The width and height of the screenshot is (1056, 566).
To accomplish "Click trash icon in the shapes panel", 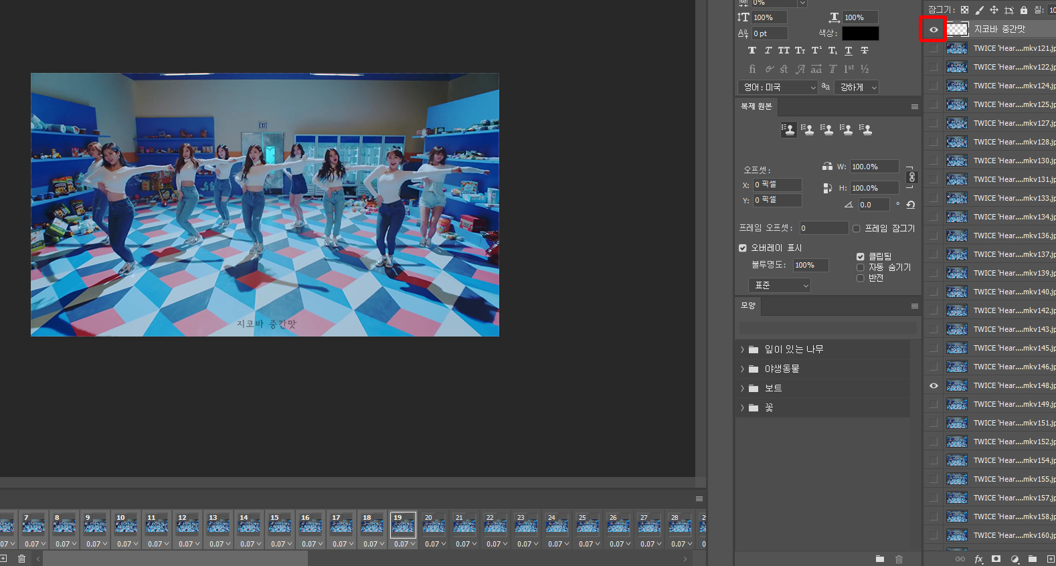I will pyautogui.click(x=899, y=559).
